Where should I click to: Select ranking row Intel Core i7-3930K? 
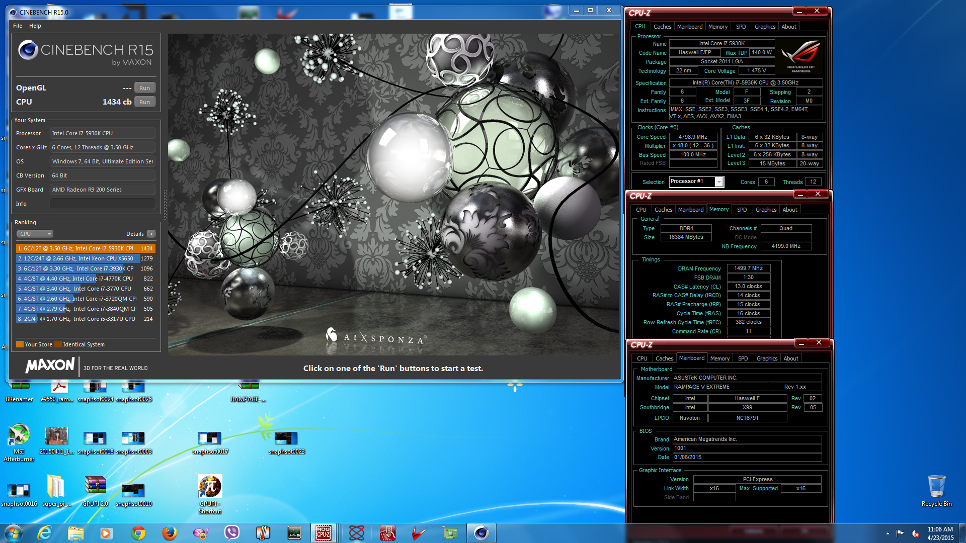coord(85,268)
